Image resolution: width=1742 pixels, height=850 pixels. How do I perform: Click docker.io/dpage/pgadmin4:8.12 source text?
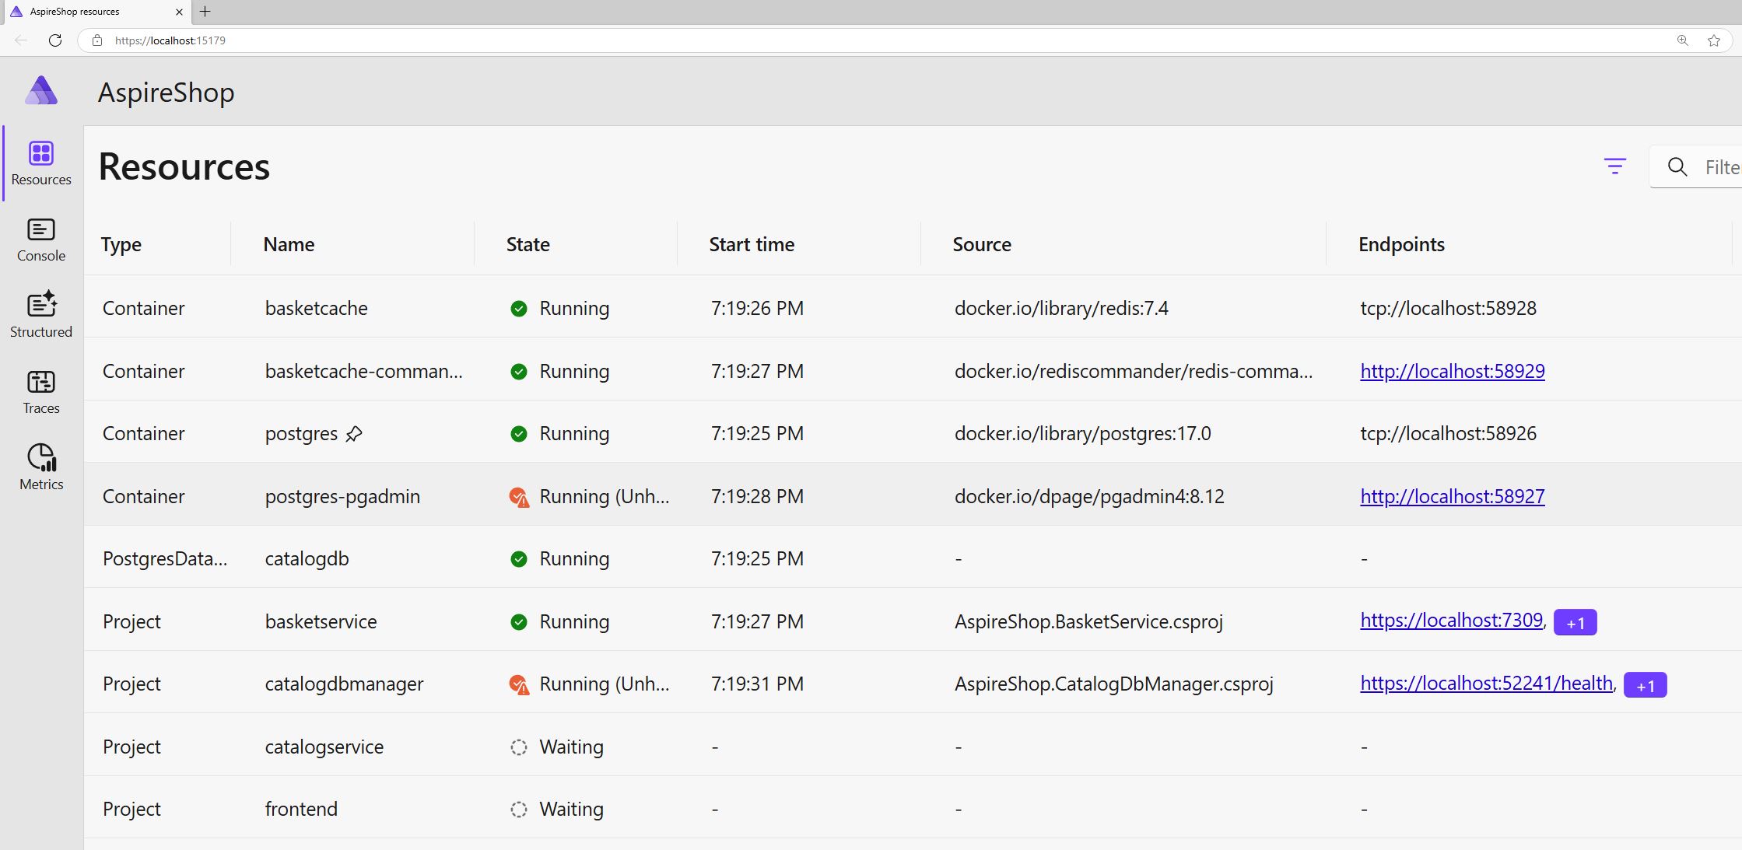[x=1089, y=496]
